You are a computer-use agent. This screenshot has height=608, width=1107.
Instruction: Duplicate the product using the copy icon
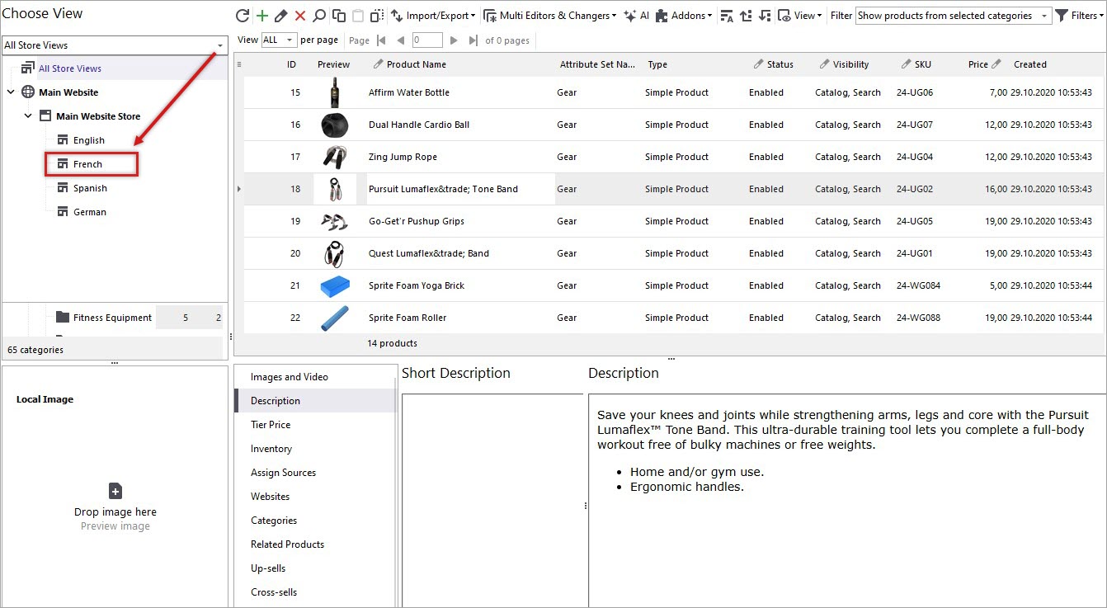(x=338, y=15)
